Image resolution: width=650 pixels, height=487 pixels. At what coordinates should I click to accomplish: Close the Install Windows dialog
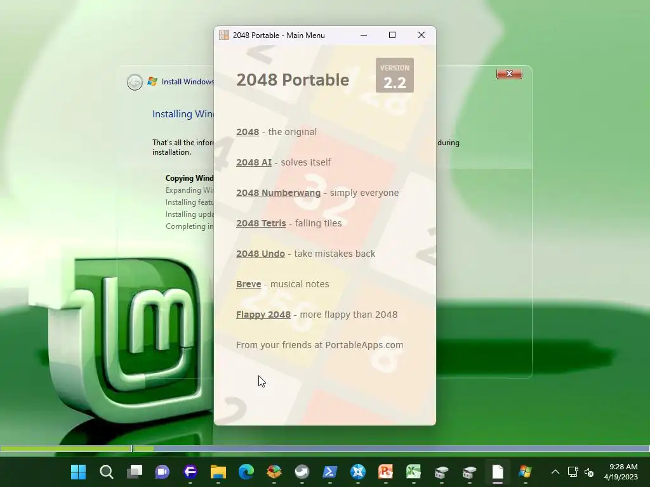[509, 74]
